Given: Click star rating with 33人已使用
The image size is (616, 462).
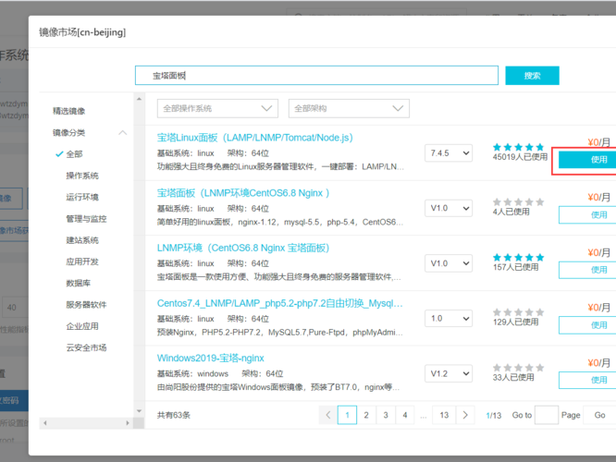Looking at the screenshot, I should pyautogui.click(x=519, y=368).
